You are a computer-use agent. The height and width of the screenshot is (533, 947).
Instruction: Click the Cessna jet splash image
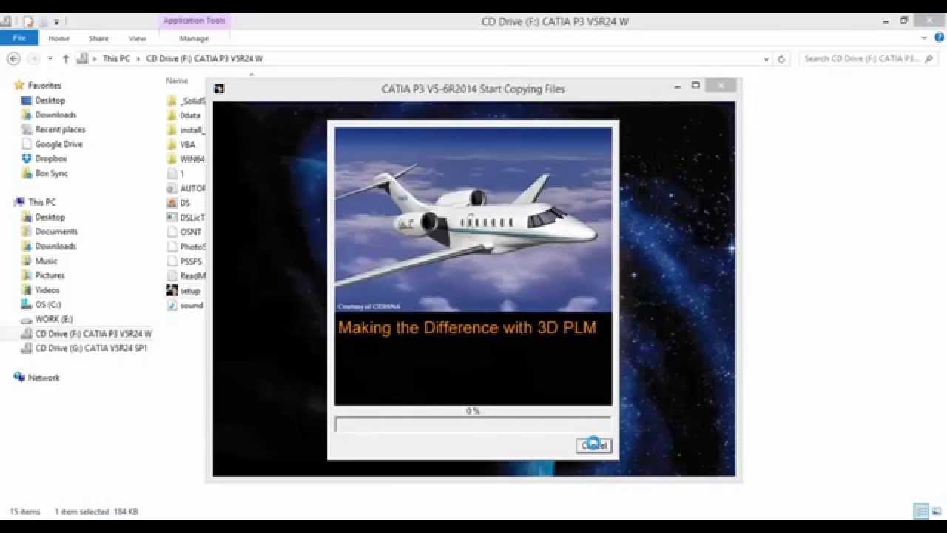473,220
